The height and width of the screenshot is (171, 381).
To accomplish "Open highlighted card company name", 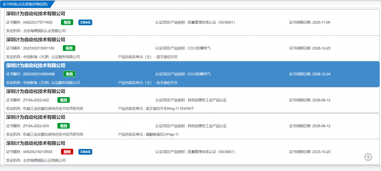I will (x=35, y=65).
